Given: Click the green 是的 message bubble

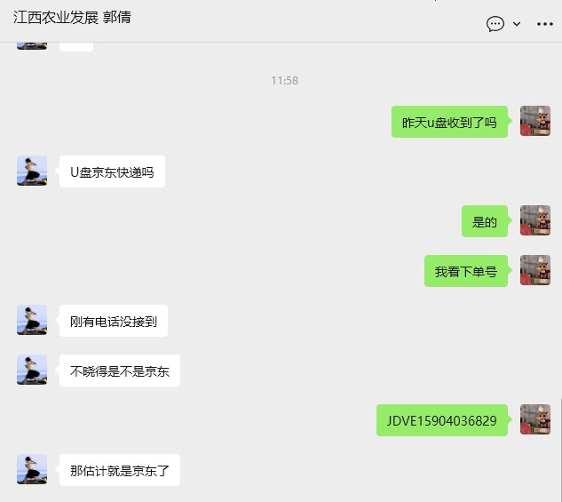Looking at the screenshot, I should click(x=485, y=221).
